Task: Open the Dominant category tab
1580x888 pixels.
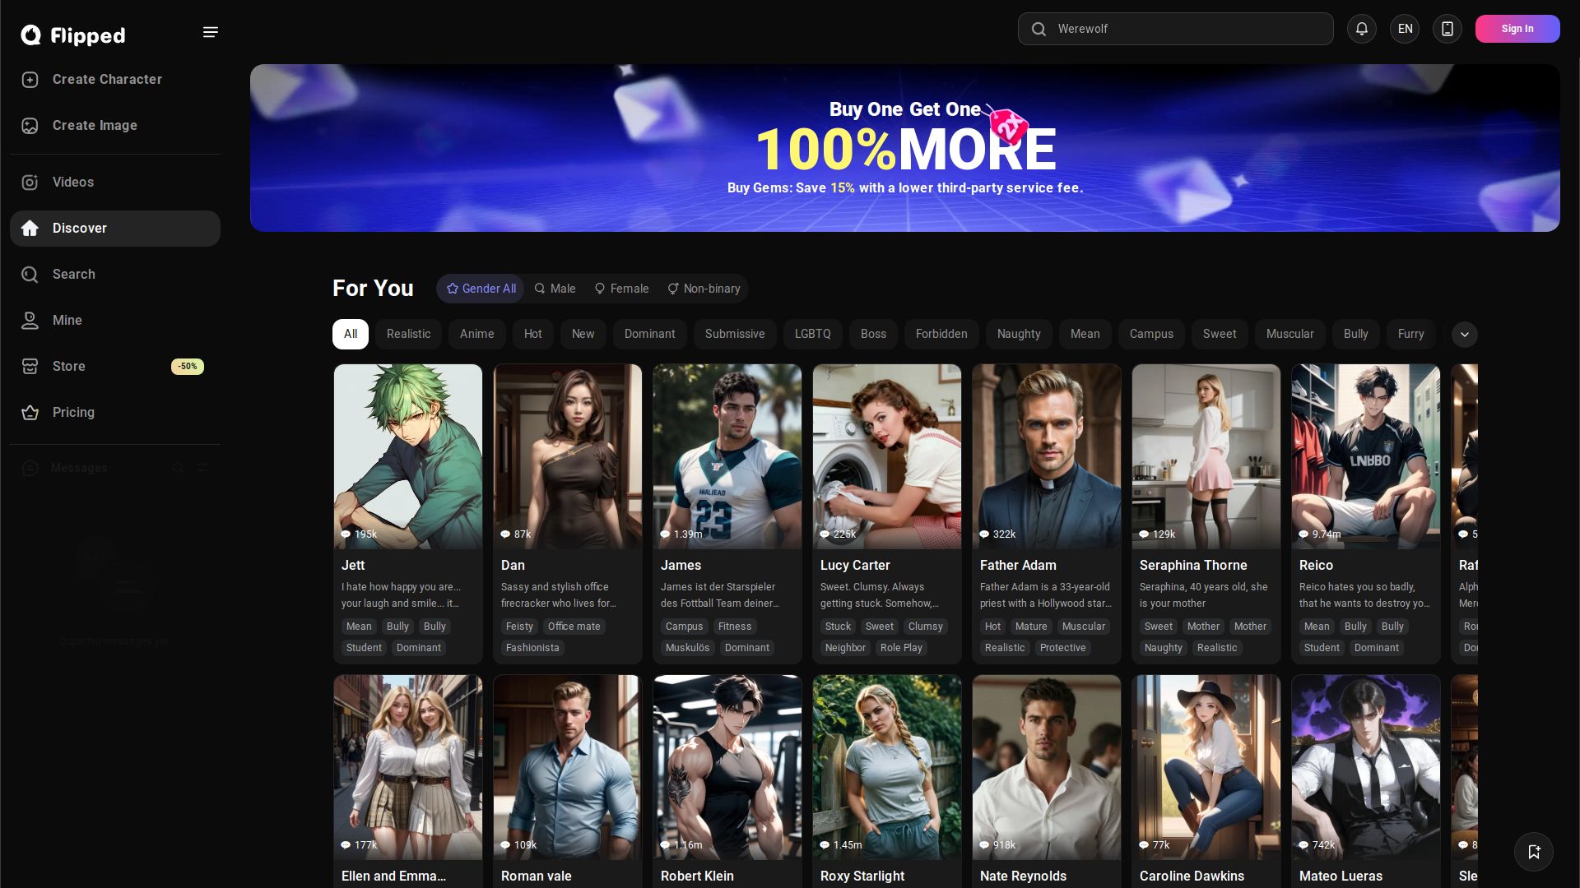Action: (x=650, y=335)
